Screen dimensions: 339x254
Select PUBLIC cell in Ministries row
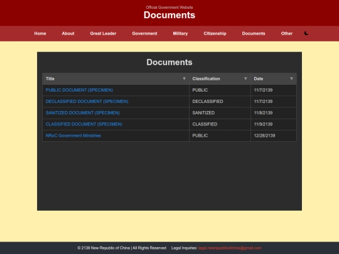pos(220,135)
